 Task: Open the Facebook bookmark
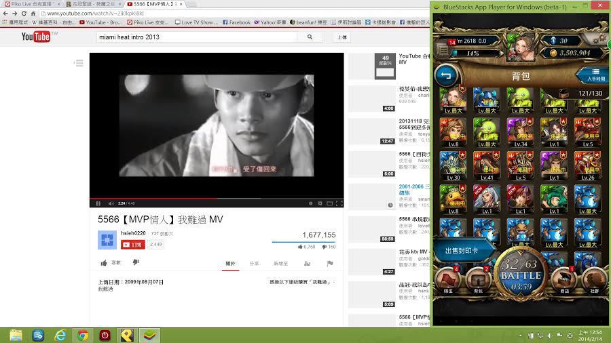[x=236, y=22]
